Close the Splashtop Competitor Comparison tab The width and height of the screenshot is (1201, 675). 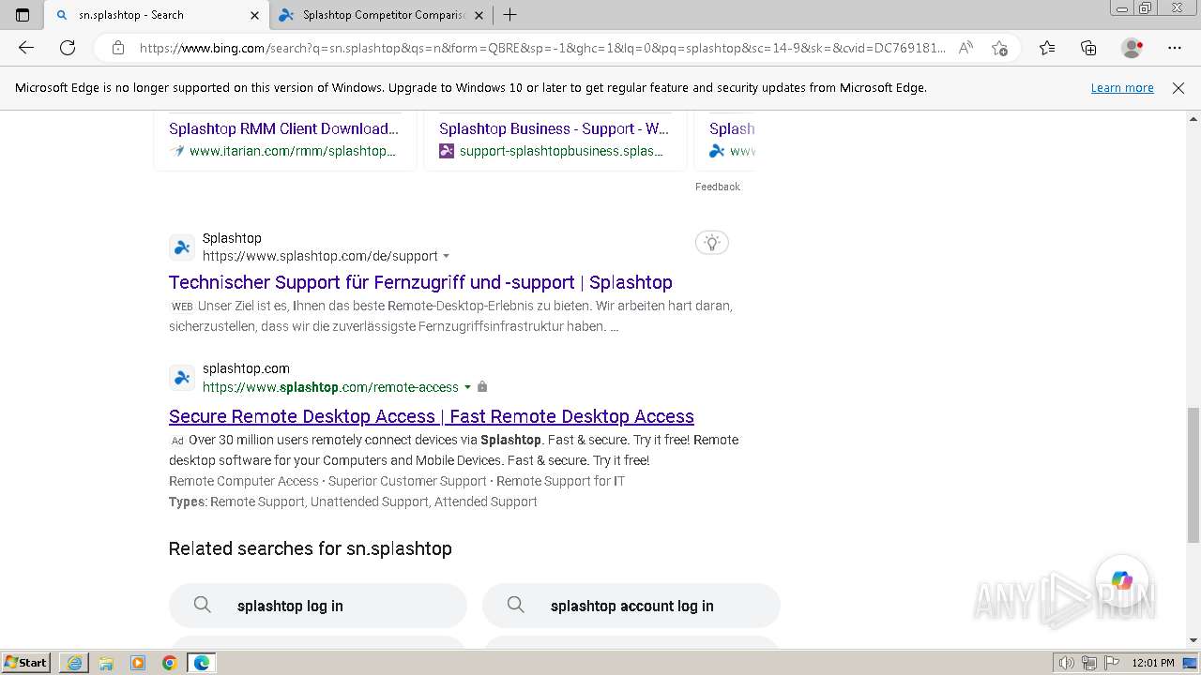[x=479, y=15]
